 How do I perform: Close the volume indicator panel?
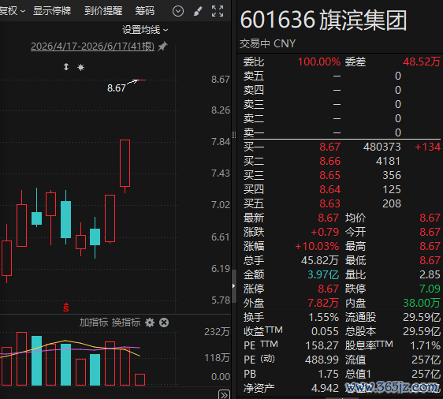164,323
